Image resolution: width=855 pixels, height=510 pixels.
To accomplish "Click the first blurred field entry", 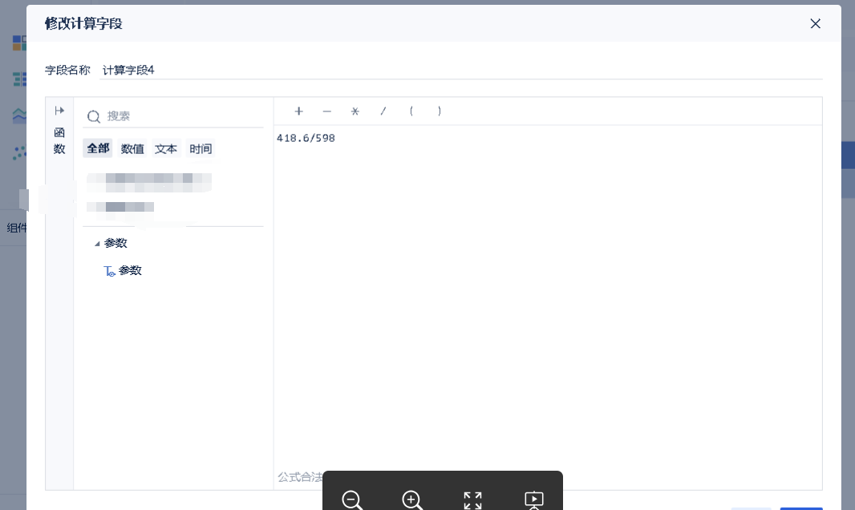I will point(149,183).
